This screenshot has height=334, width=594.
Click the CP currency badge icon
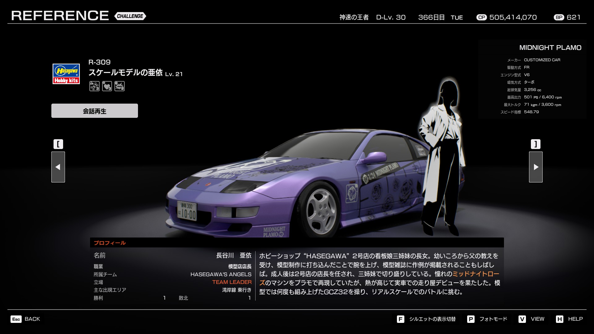click(x=481, y=17)
